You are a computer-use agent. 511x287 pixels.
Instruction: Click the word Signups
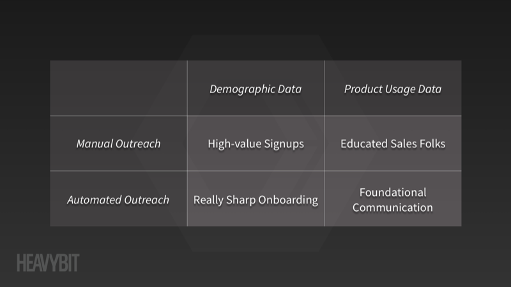(x=284, y=144)
